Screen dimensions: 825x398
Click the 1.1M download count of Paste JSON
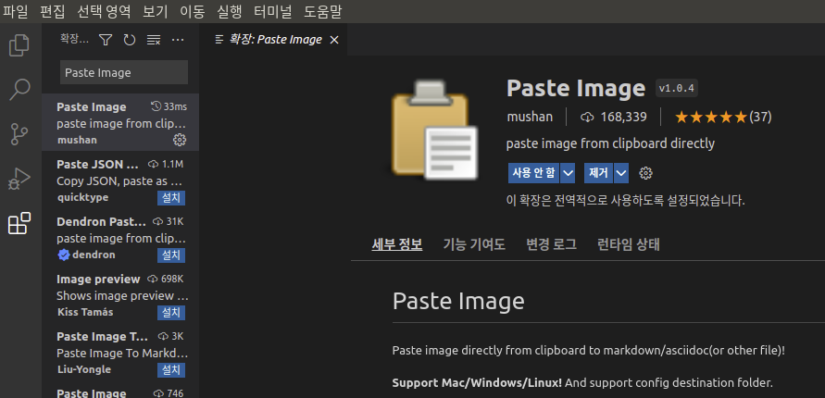[x=172, y=164]
